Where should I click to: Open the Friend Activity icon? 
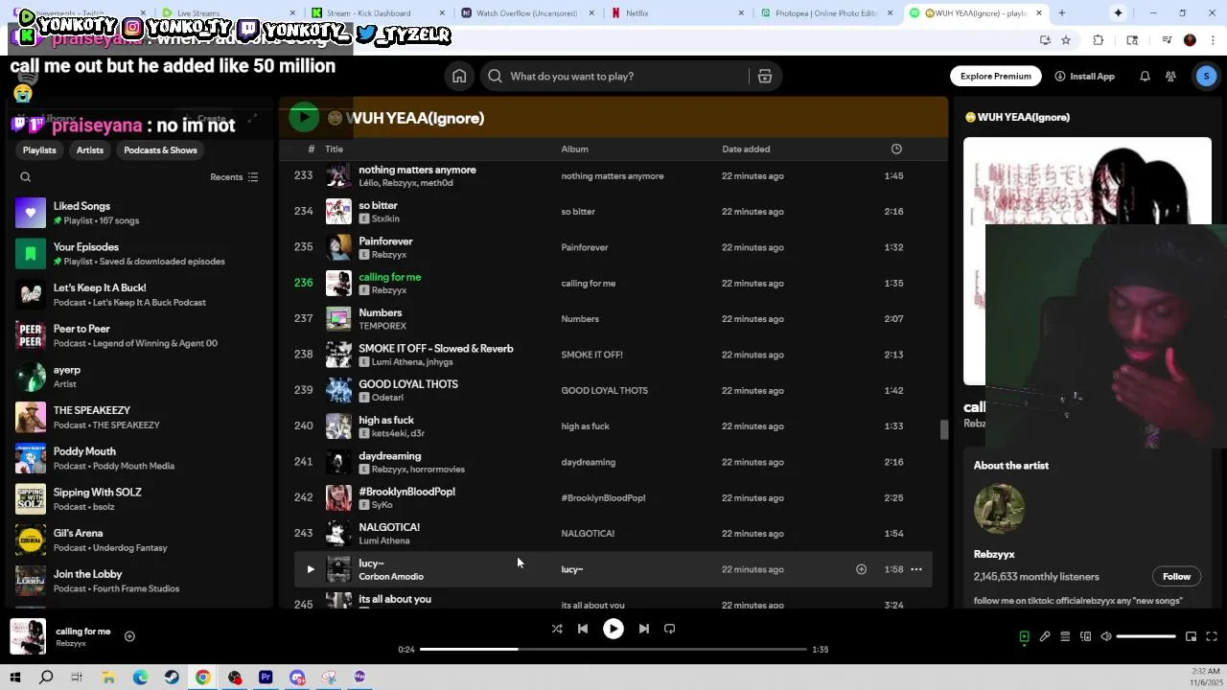point(1170,77)
